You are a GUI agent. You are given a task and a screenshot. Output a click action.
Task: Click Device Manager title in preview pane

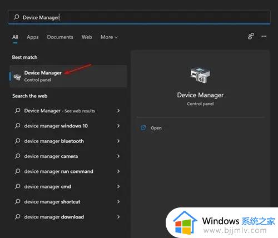[200, 95]
